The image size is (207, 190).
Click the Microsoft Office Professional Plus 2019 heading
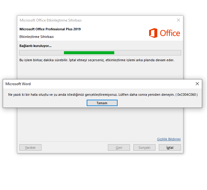(x=50, y=29)
